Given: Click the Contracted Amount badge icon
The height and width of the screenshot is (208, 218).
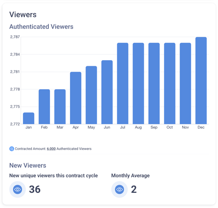Looking at the screenshot, I should coord(12,149).
